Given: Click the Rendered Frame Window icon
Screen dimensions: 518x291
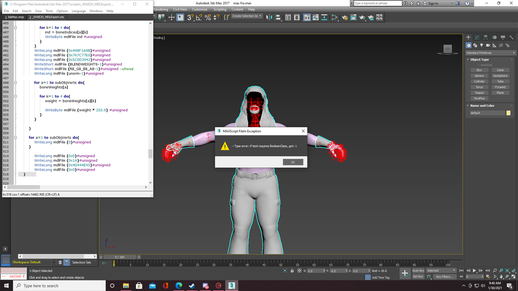Looking at the screenshot, I should (353, 17).
